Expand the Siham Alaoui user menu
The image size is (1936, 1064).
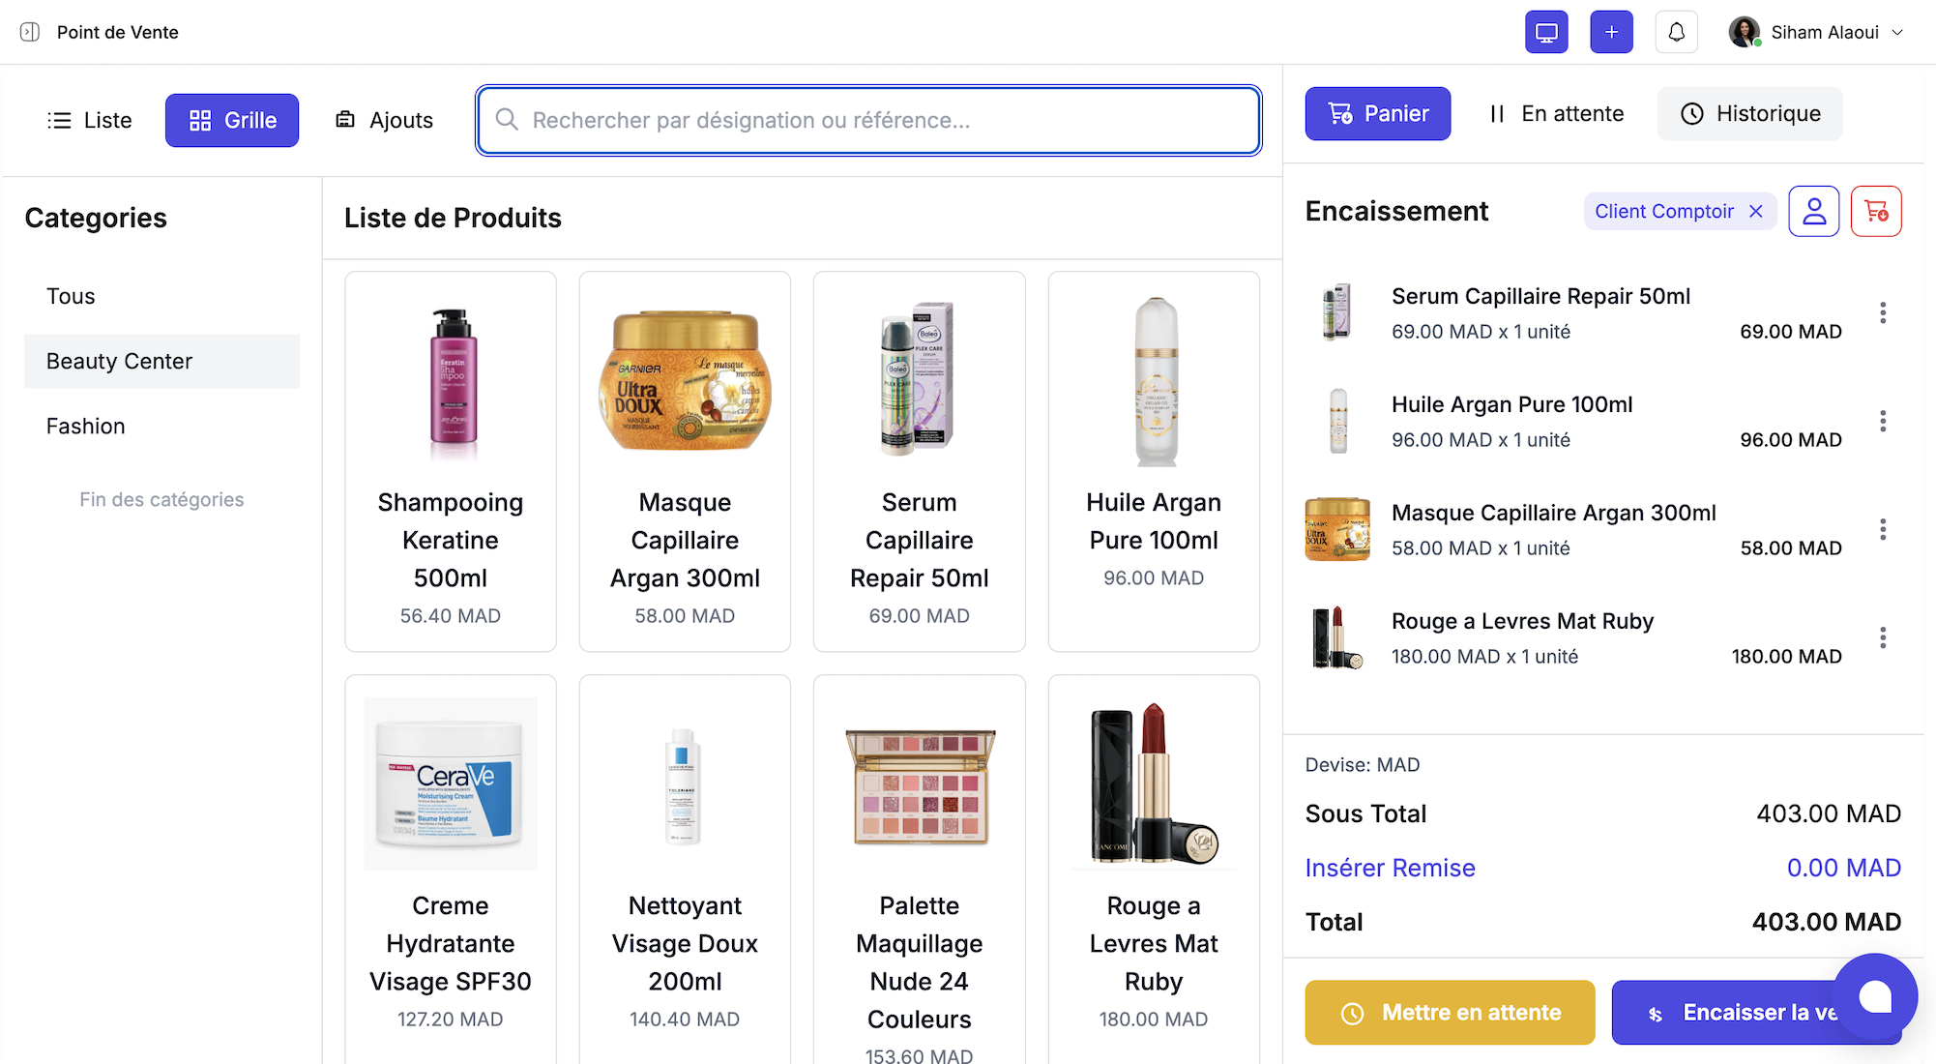[1817, 32]
